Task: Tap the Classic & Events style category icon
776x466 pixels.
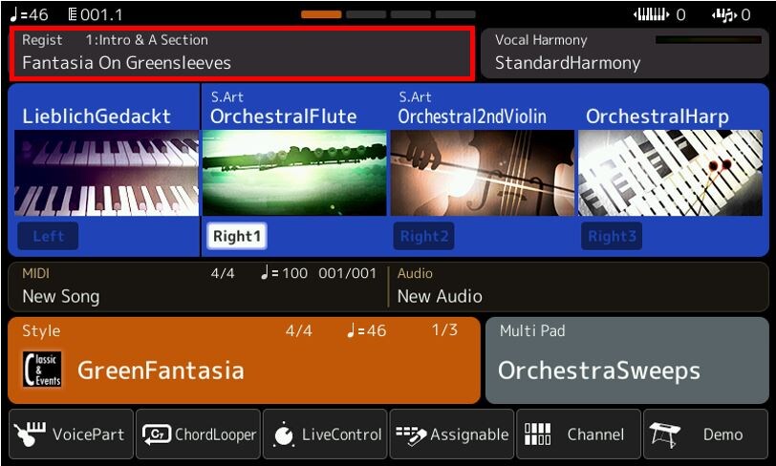Action: pyautogui.click(x=42, y=370)
